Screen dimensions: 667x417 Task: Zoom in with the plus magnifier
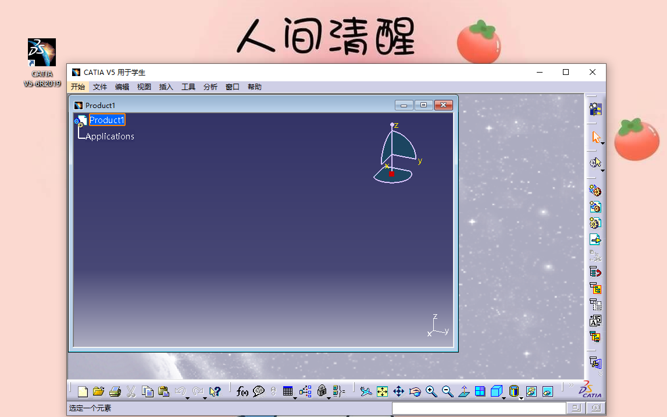(x=431, y=391)
